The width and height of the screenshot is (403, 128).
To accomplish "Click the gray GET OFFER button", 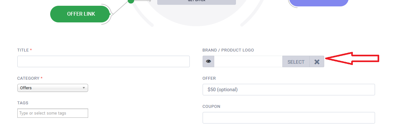I will 197,2.
